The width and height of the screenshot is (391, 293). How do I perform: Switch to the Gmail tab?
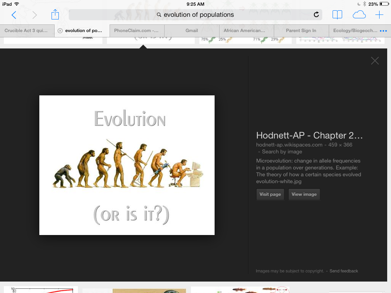point(192,31)
